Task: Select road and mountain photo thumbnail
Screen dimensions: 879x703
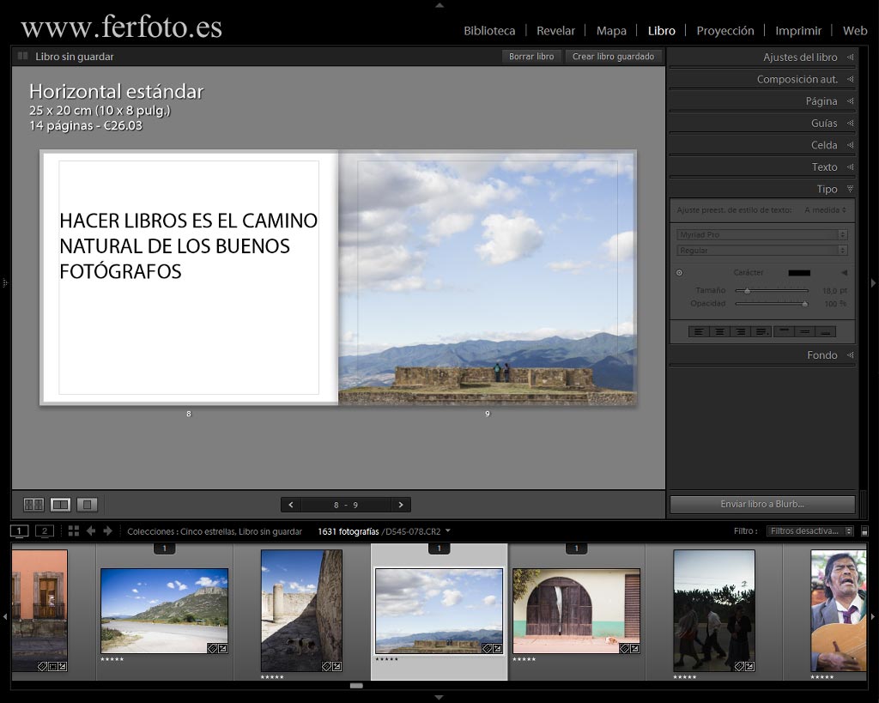Action: click(164, 610)
